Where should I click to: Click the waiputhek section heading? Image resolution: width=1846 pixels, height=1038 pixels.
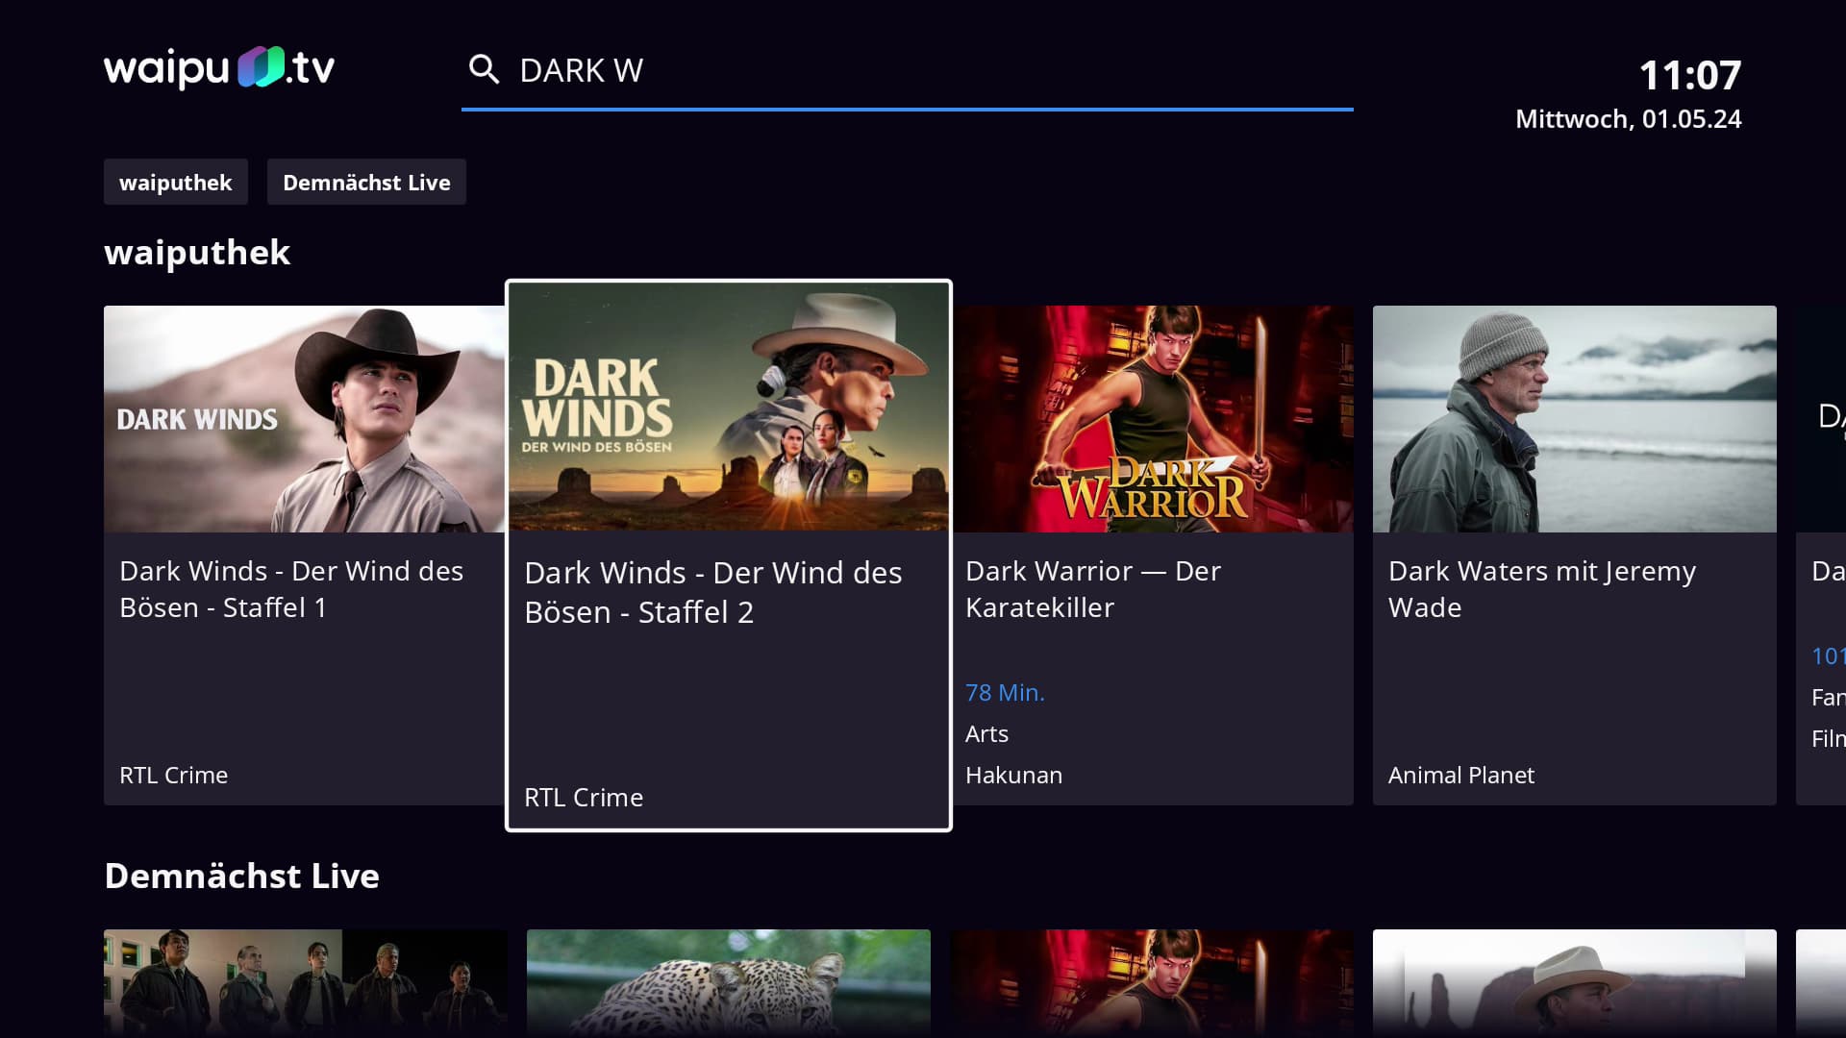click(197, 252)
